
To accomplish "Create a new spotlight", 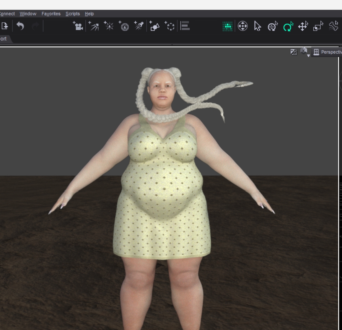I will (139, 26).
